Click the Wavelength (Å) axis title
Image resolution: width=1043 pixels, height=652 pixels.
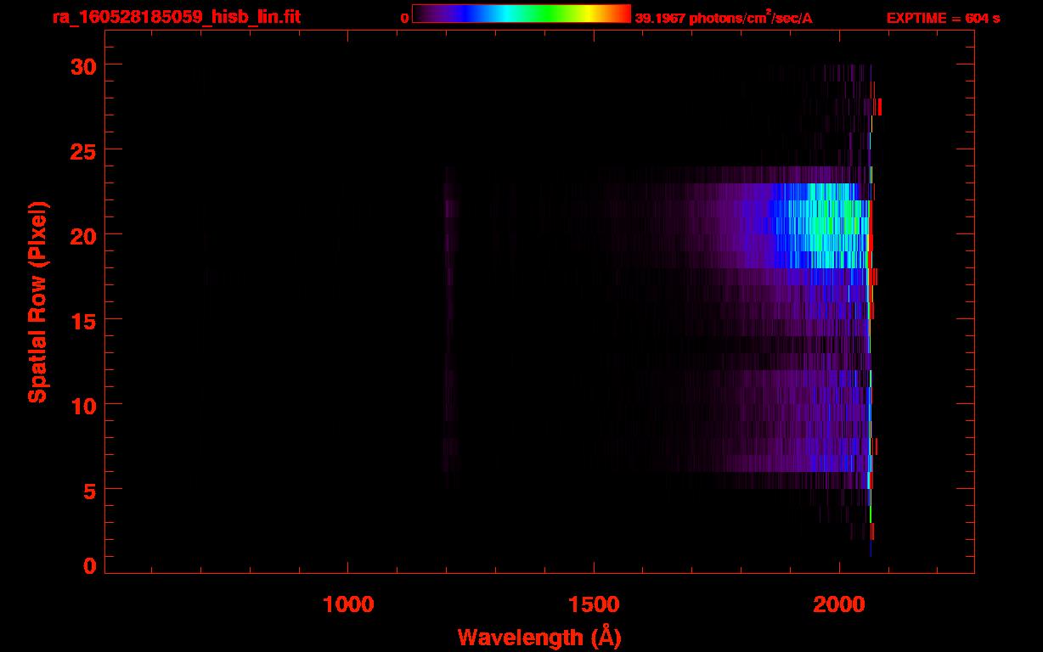(x=539, y=637)
